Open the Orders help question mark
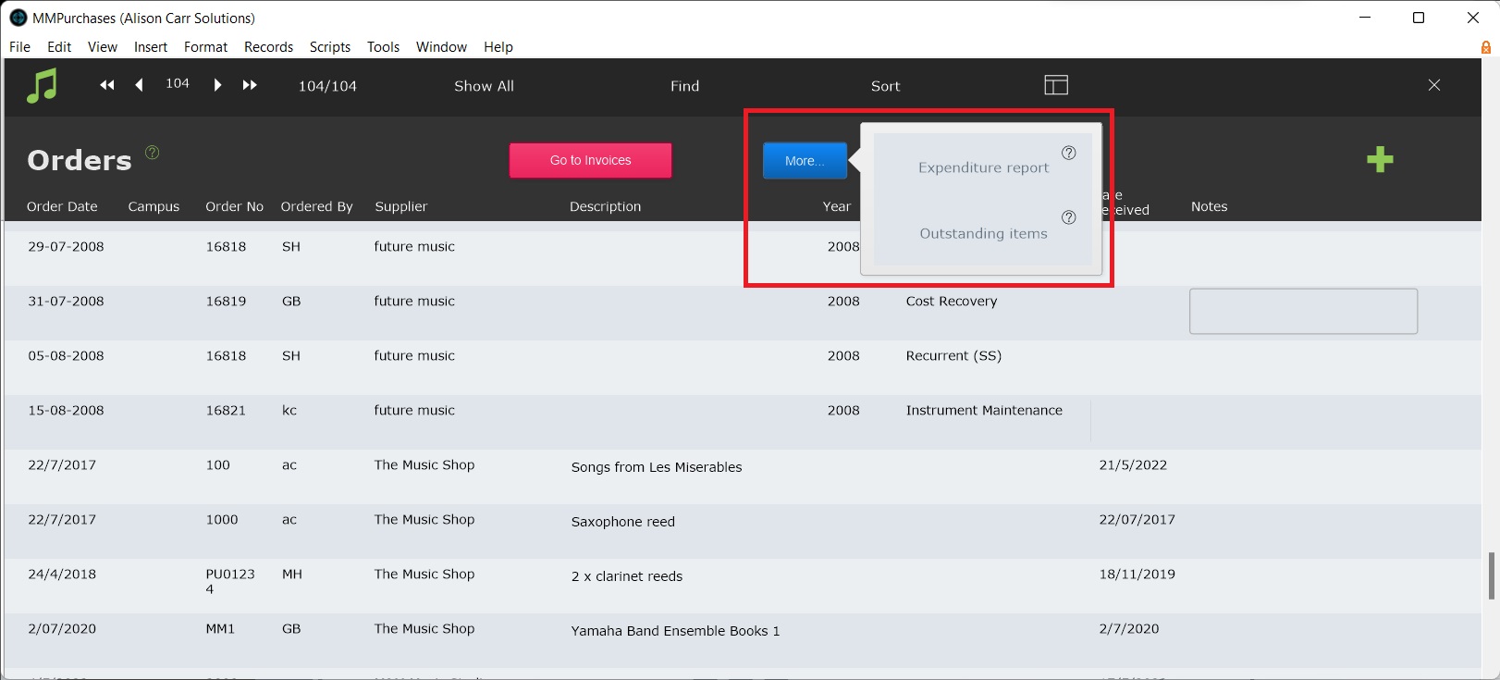This screenshot has height=680, width=1500. coord(153,152)
